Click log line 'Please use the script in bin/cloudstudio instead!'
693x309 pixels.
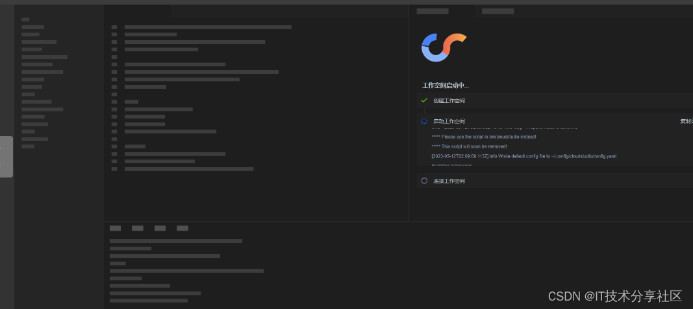(x=484, y=137)
